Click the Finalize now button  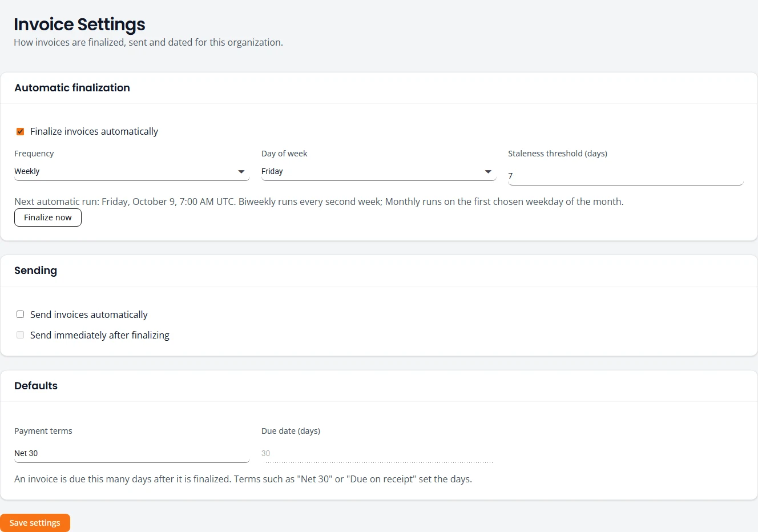[48, 217]
